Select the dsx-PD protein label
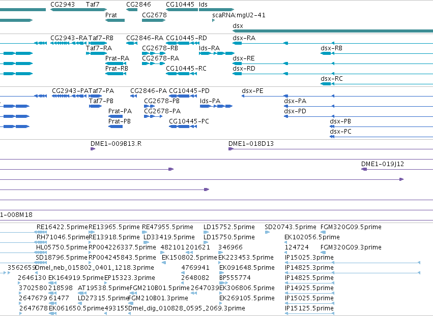The image size is (433, 316). click(295, 111)
